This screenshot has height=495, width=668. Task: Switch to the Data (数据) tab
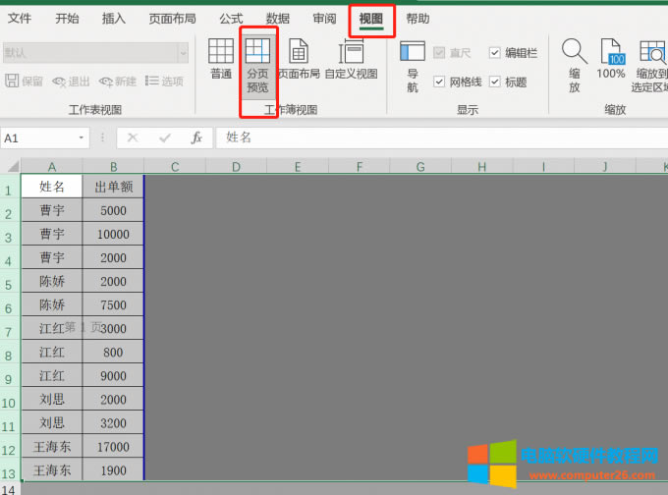278,19
